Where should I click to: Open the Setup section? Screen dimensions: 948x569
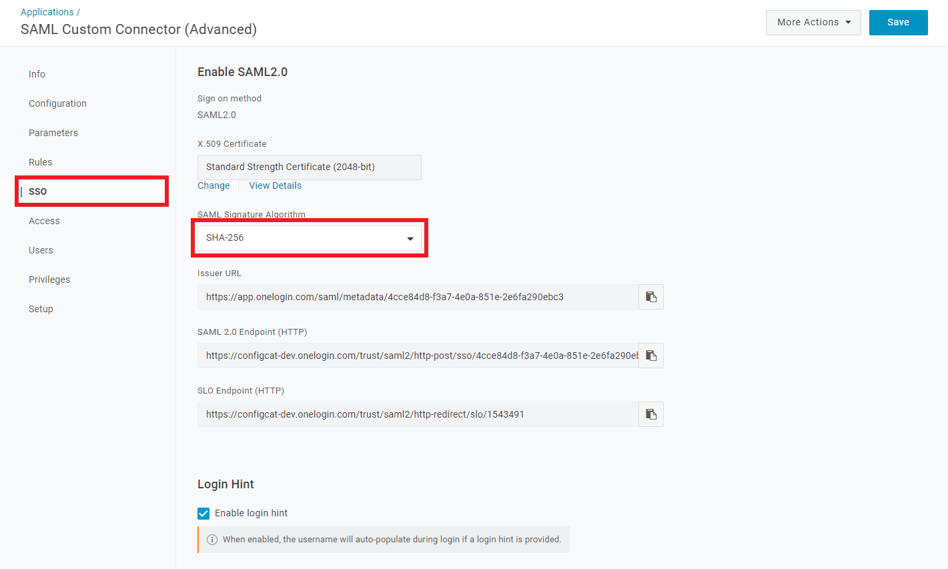coord(41,309)
